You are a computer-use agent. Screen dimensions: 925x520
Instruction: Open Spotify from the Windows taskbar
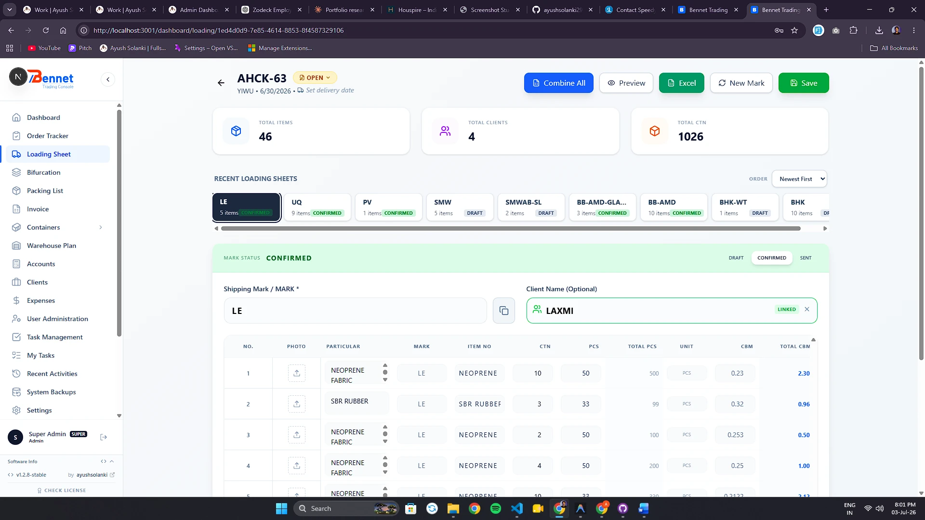click(x=495, y=508)
